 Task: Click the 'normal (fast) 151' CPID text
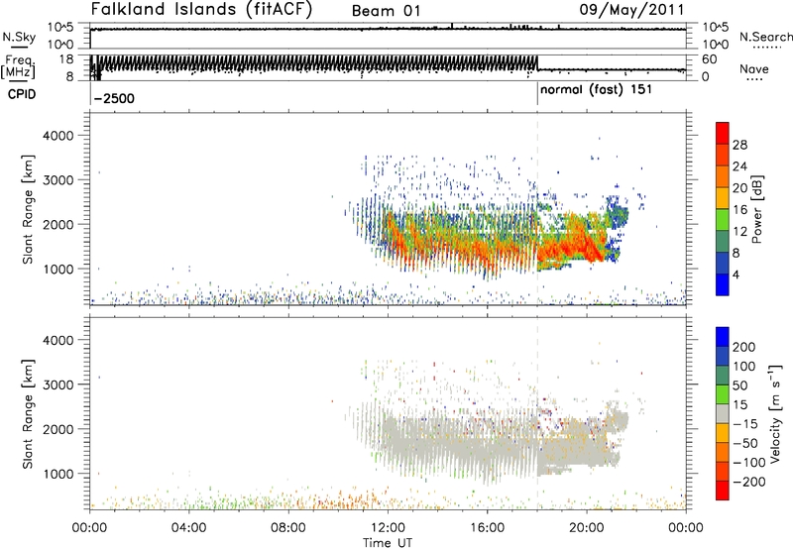pyautogui.click(x=597, y=90)
